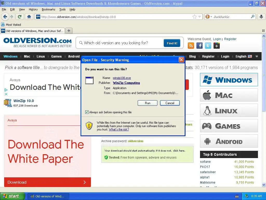Uncheck Always ask before opening this file
The image size is (266, 200).
pyautogui.click(x=87, y=112)
